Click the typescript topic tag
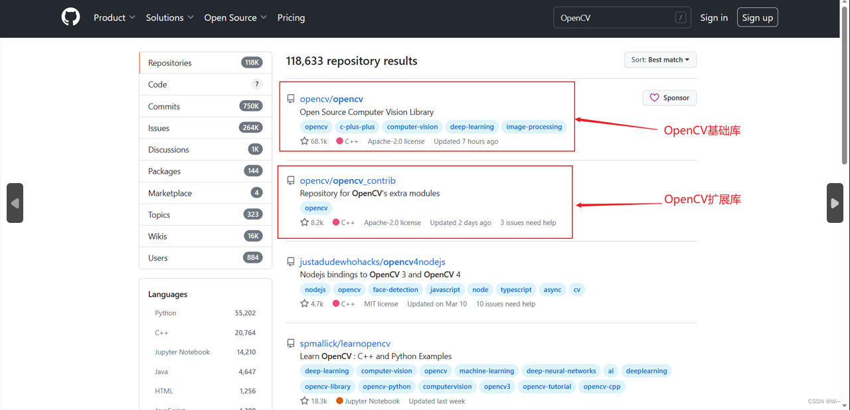850x410 pixels. (516, 290)
